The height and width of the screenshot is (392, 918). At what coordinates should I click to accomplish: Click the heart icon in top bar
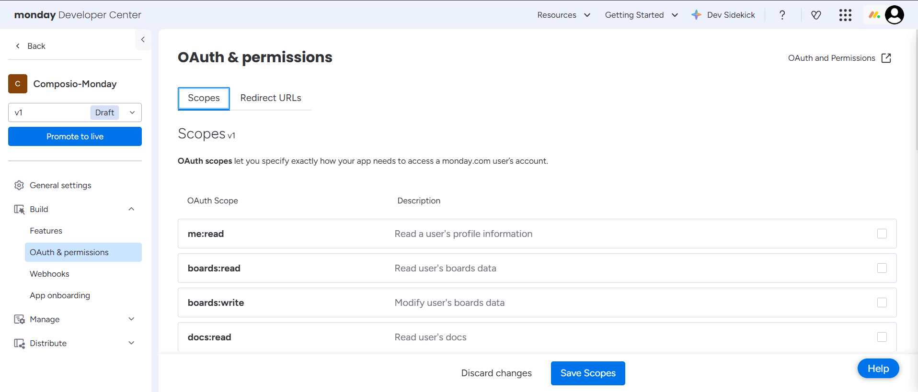[x=816, y=15]
